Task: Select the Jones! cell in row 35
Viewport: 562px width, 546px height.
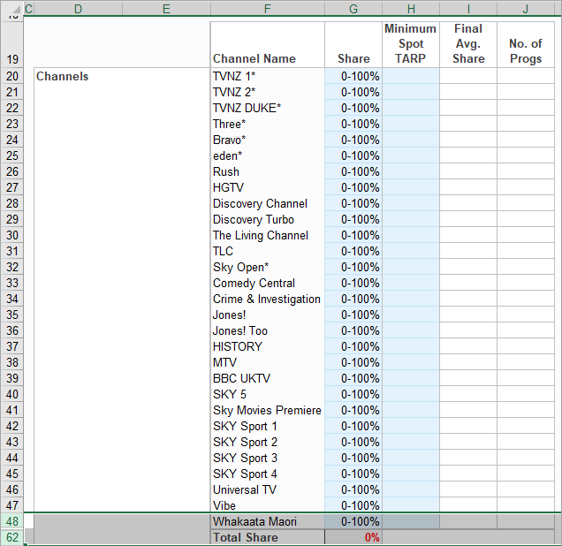Action: click(x=268, y=315)
